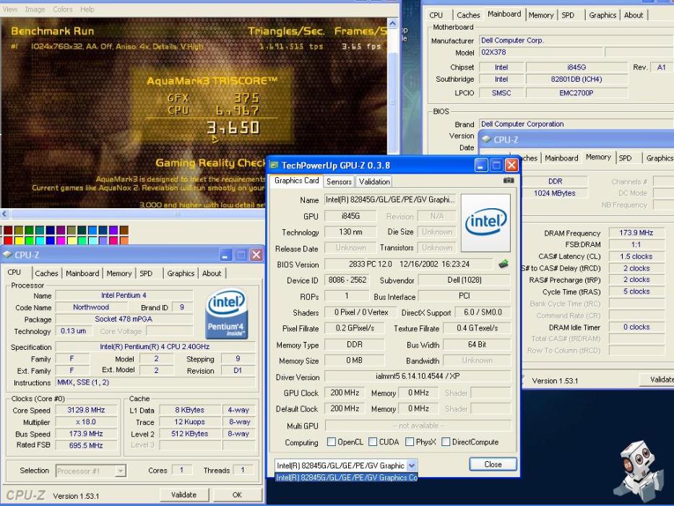Click the Device ID value 8086 - 2562
This screenshot has width=674, height=506.
pyautogui.click(x=347, y=280)
